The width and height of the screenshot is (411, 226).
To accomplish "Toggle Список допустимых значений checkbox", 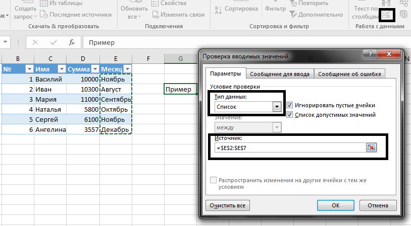I will pos(290,115).
